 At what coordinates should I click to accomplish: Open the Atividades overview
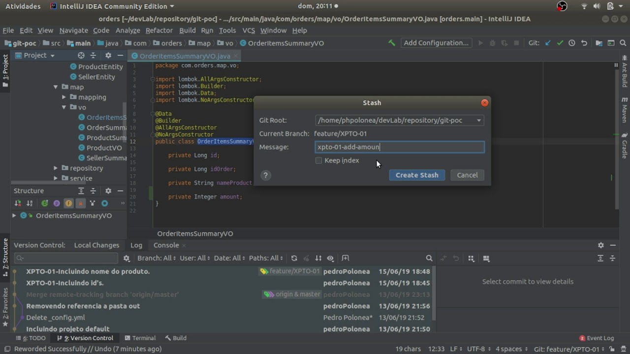(x=23, y=6)
